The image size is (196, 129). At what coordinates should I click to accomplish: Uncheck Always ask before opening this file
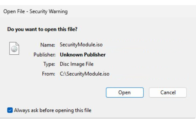10,110
